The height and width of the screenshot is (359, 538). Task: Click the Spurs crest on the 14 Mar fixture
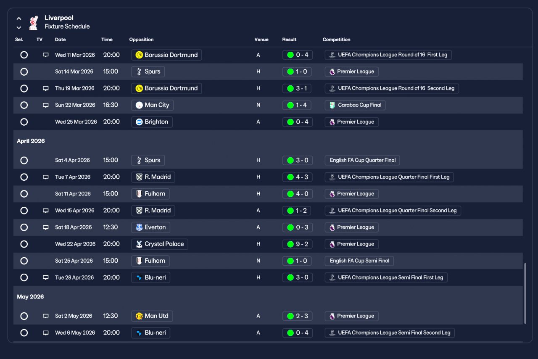pos(139,72)
